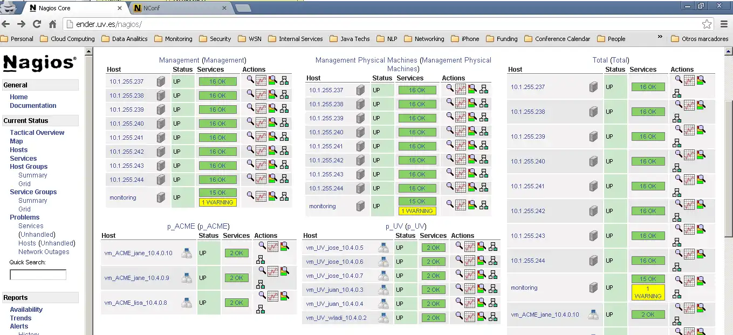Open a new browser tab

coord(243,8)
